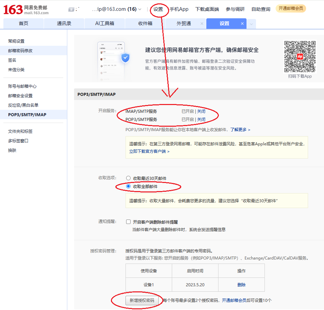Screen dimensions: 324x310
Task: Open 常规设置 in the sidebar
Action: tap(16, 41)
